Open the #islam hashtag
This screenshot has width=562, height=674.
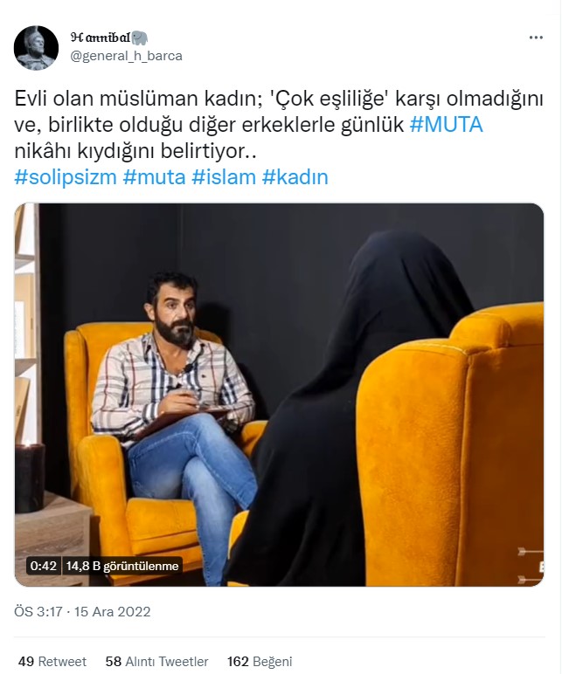tap(224, 177)
